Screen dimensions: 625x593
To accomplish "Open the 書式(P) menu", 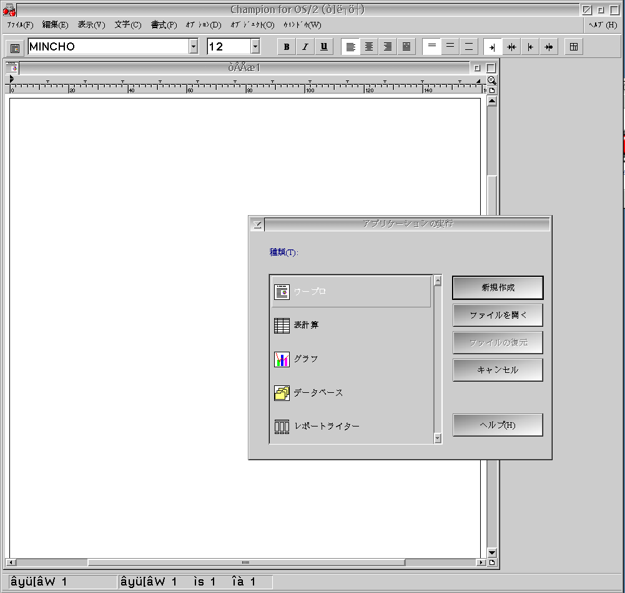I will (x=164, y=25).
